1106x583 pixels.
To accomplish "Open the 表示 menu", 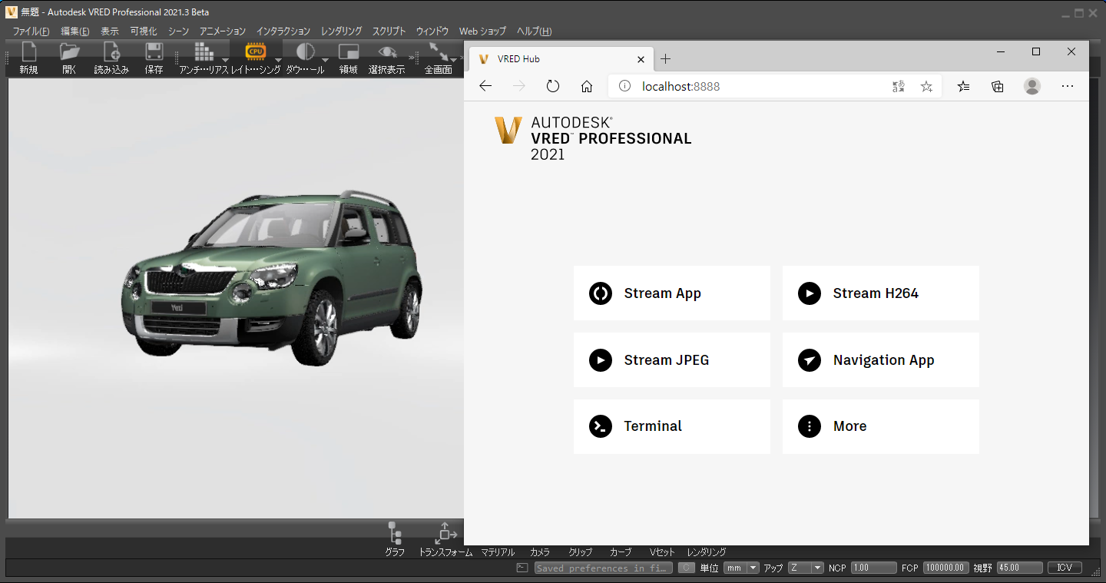I will point(110,31).
